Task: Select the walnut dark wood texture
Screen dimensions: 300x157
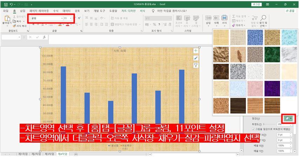Action: 238,105
